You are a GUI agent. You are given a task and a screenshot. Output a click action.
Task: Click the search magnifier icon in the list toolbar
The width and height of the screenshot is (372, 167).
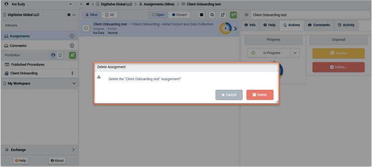tap(212, 15)
